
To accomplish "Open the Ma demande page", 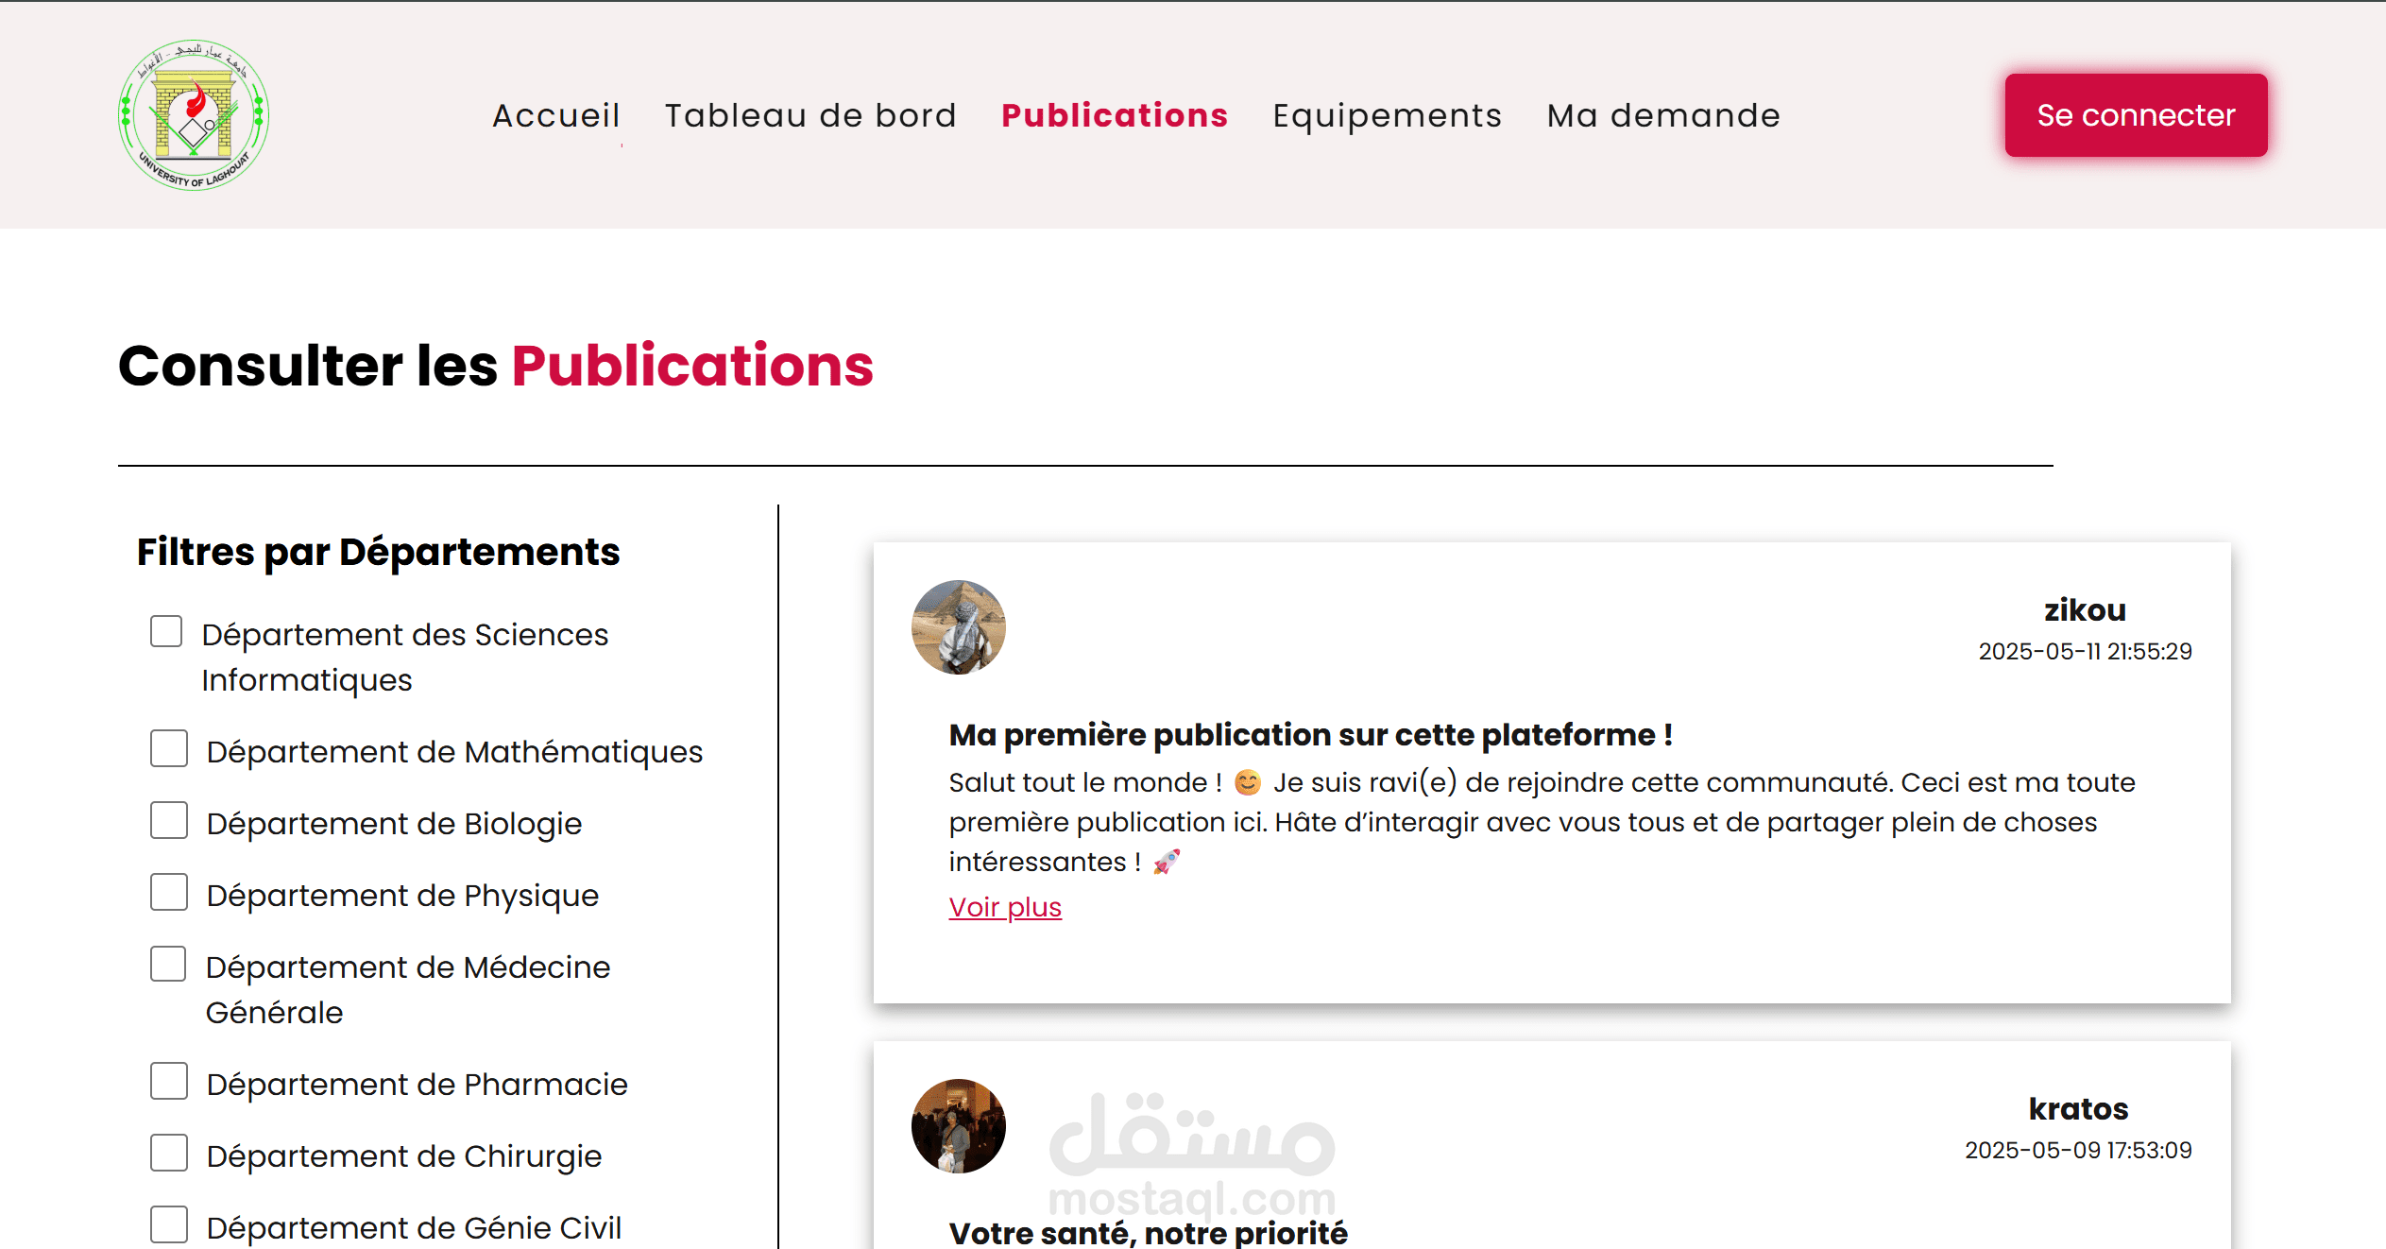I will (1663, 115).
